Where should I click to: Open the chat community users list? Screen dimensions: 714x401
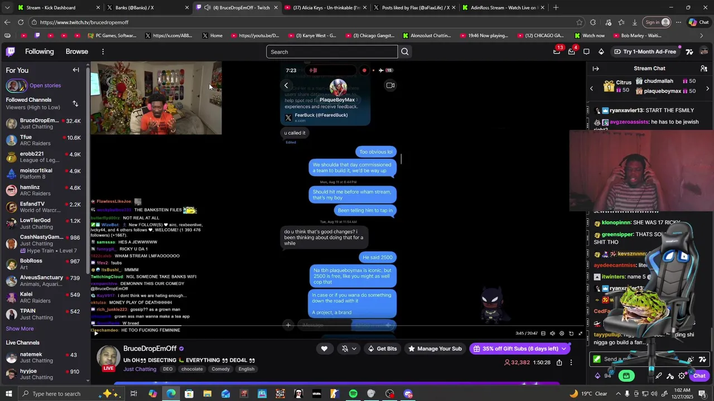(x=704, y=69)
